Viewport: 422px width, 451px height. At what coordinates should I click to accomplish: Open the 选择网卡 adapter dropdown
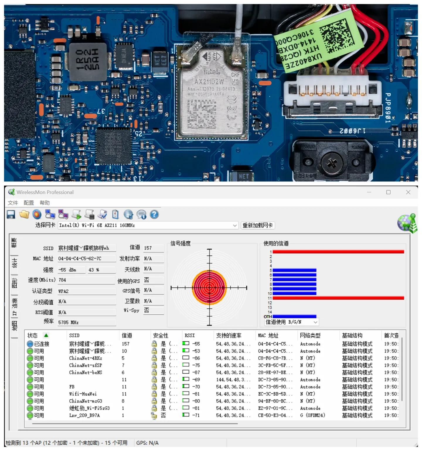(235, 225)
